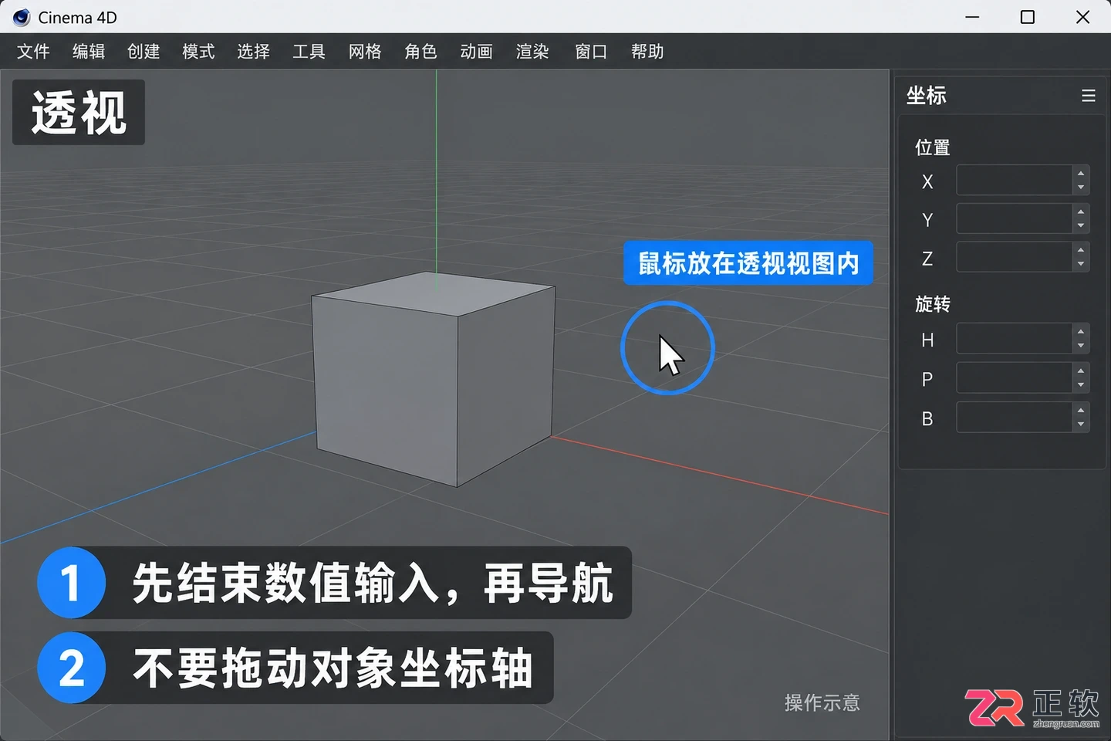1111x741 pixels.
Task: Decrease P rotation with the down arrow
Action: pyautogui.click(x=1081, y=386)
